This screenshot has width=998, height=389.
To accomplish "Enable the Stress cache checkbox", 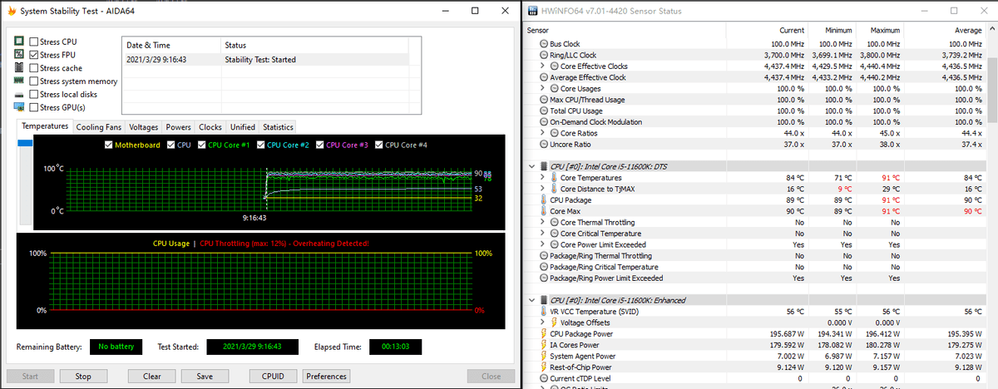I will point(33,68).
